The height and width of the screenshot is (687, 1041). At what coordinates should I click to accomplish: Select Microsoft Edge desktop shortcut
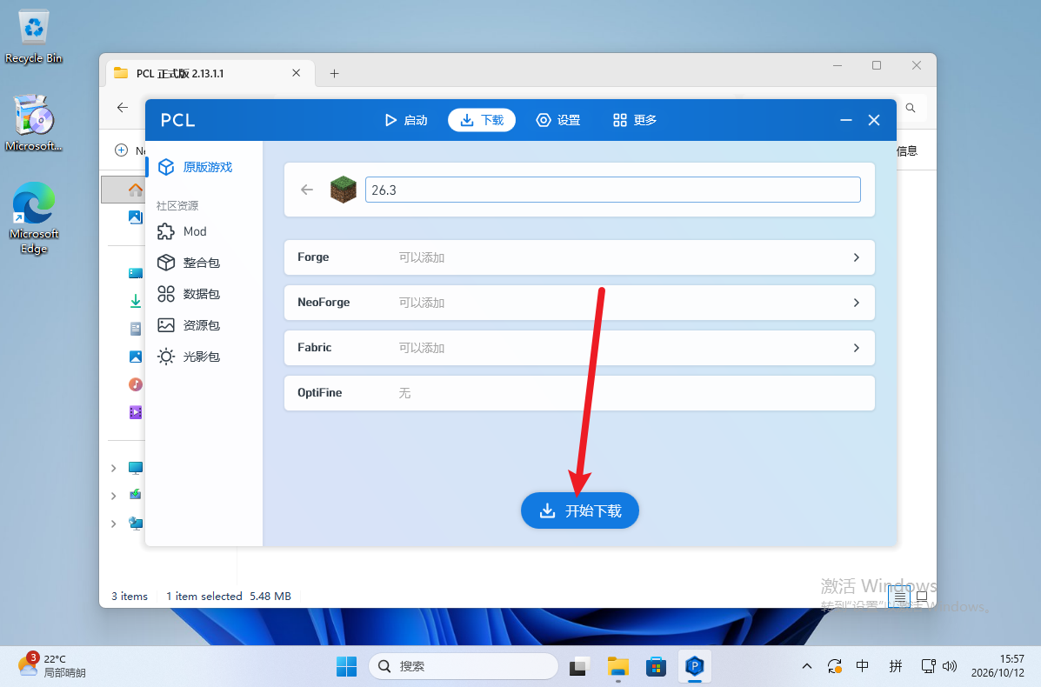coord(33,218)
